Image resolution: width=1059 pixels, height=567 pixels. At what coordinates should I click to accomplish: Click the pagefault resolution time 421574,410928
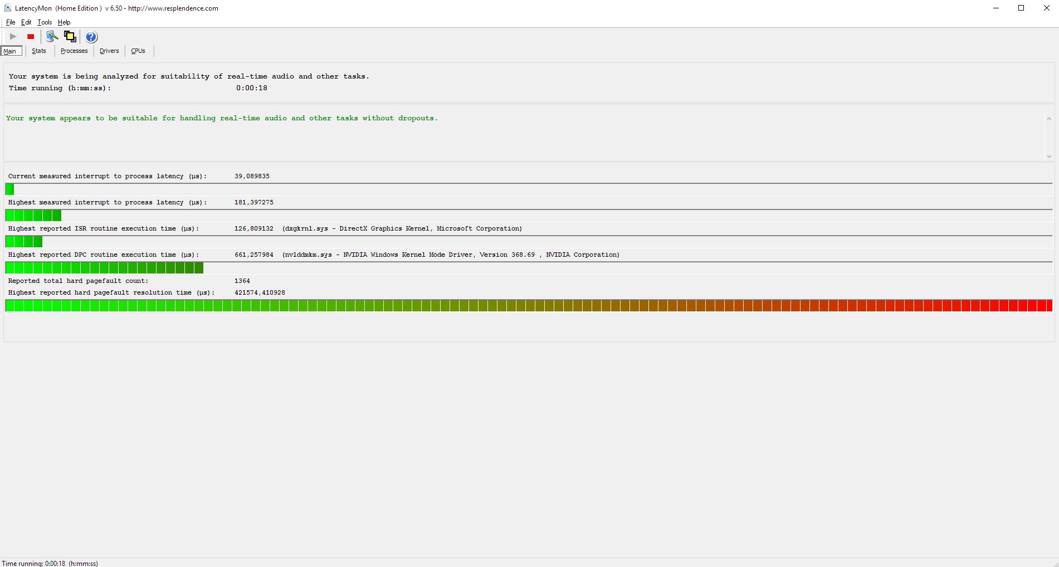pyautogui.click(x=260, y=292)
